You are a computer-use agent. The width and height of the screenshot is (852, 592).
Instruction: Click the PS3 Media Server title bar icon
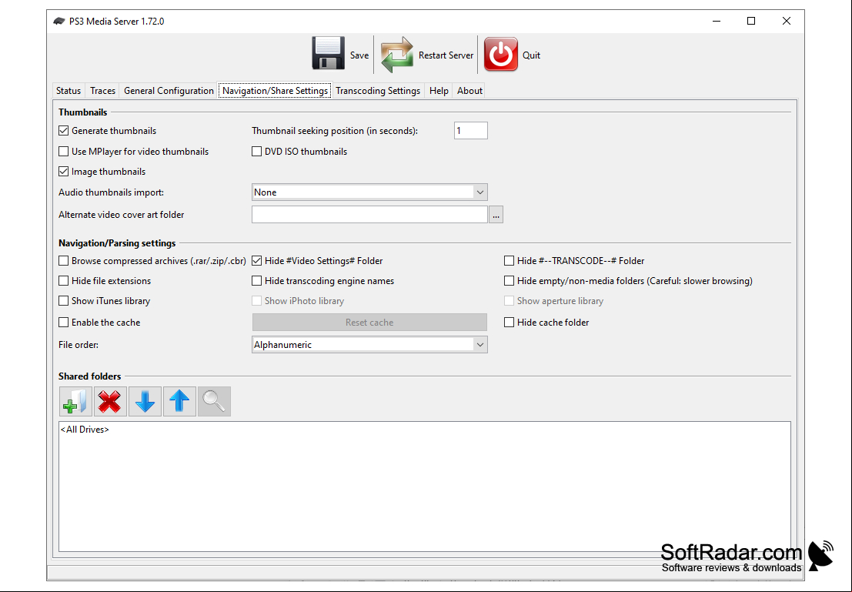click(58, 22)
